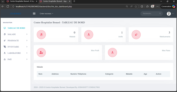This screenshot has width=177, height=92.
Task: Click the Maladie column header
Action: pyautogui.click(x=129, y=74)
